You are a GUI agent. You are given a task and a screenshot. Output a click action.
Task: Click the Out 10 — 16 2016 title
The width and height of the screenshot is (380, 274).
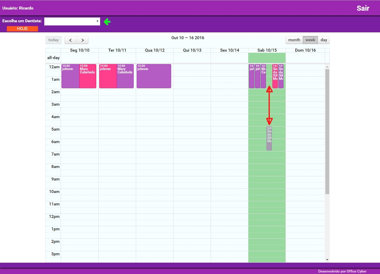pos(188,38)
